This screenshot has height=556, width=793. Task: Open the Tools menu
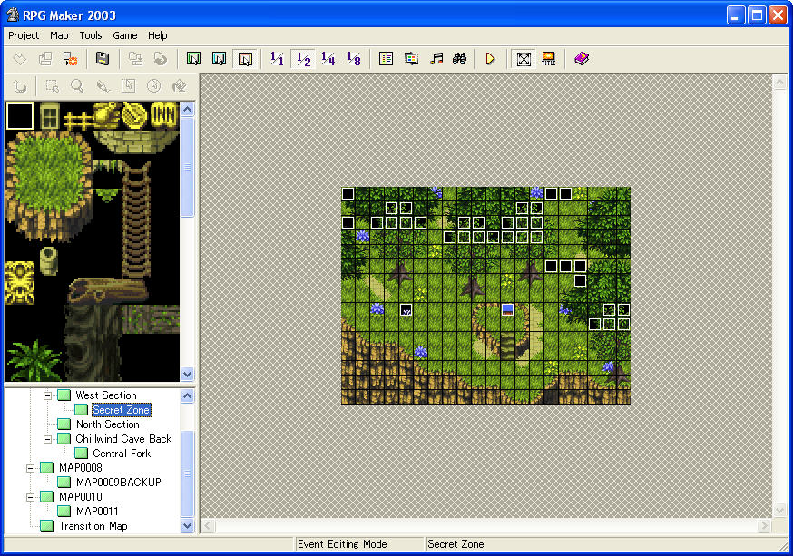(91, 35)
